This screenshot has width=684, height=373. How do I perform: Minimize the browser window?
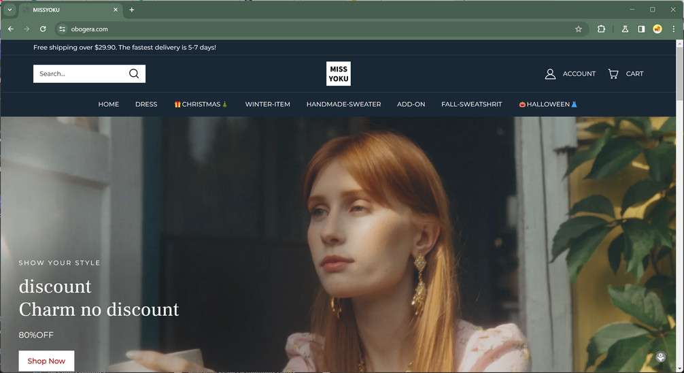[x=632, y=9]
